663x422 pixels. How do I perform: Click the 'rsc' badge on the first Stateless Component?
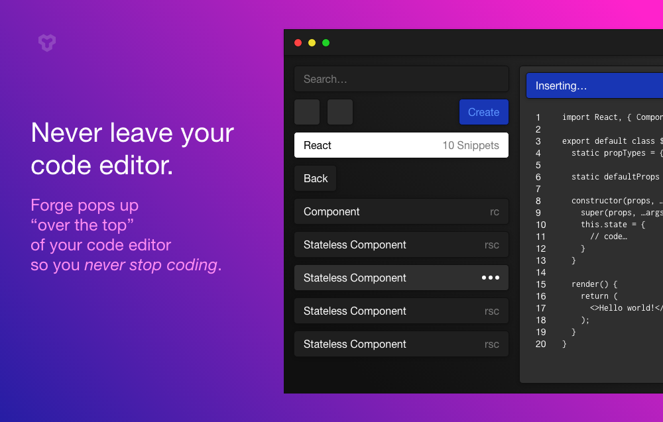click(x=491, y=244)
